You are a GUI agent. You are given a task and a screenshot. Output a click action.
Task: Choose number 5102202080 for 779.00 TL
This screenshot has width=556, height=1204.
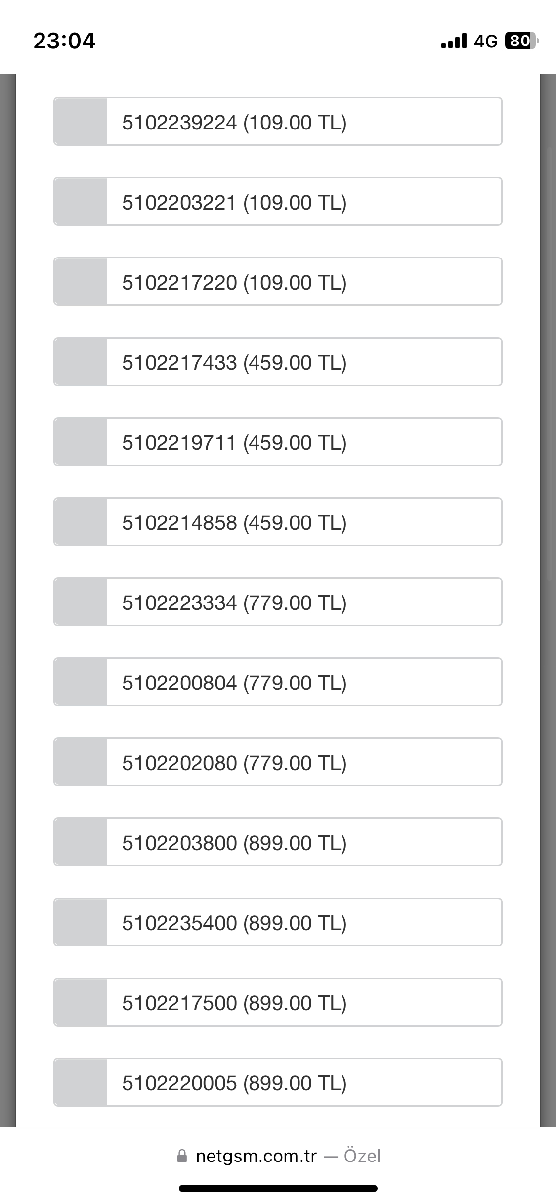278,762
